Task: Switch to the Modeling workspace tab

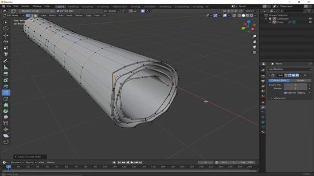Action: point(73,6)
